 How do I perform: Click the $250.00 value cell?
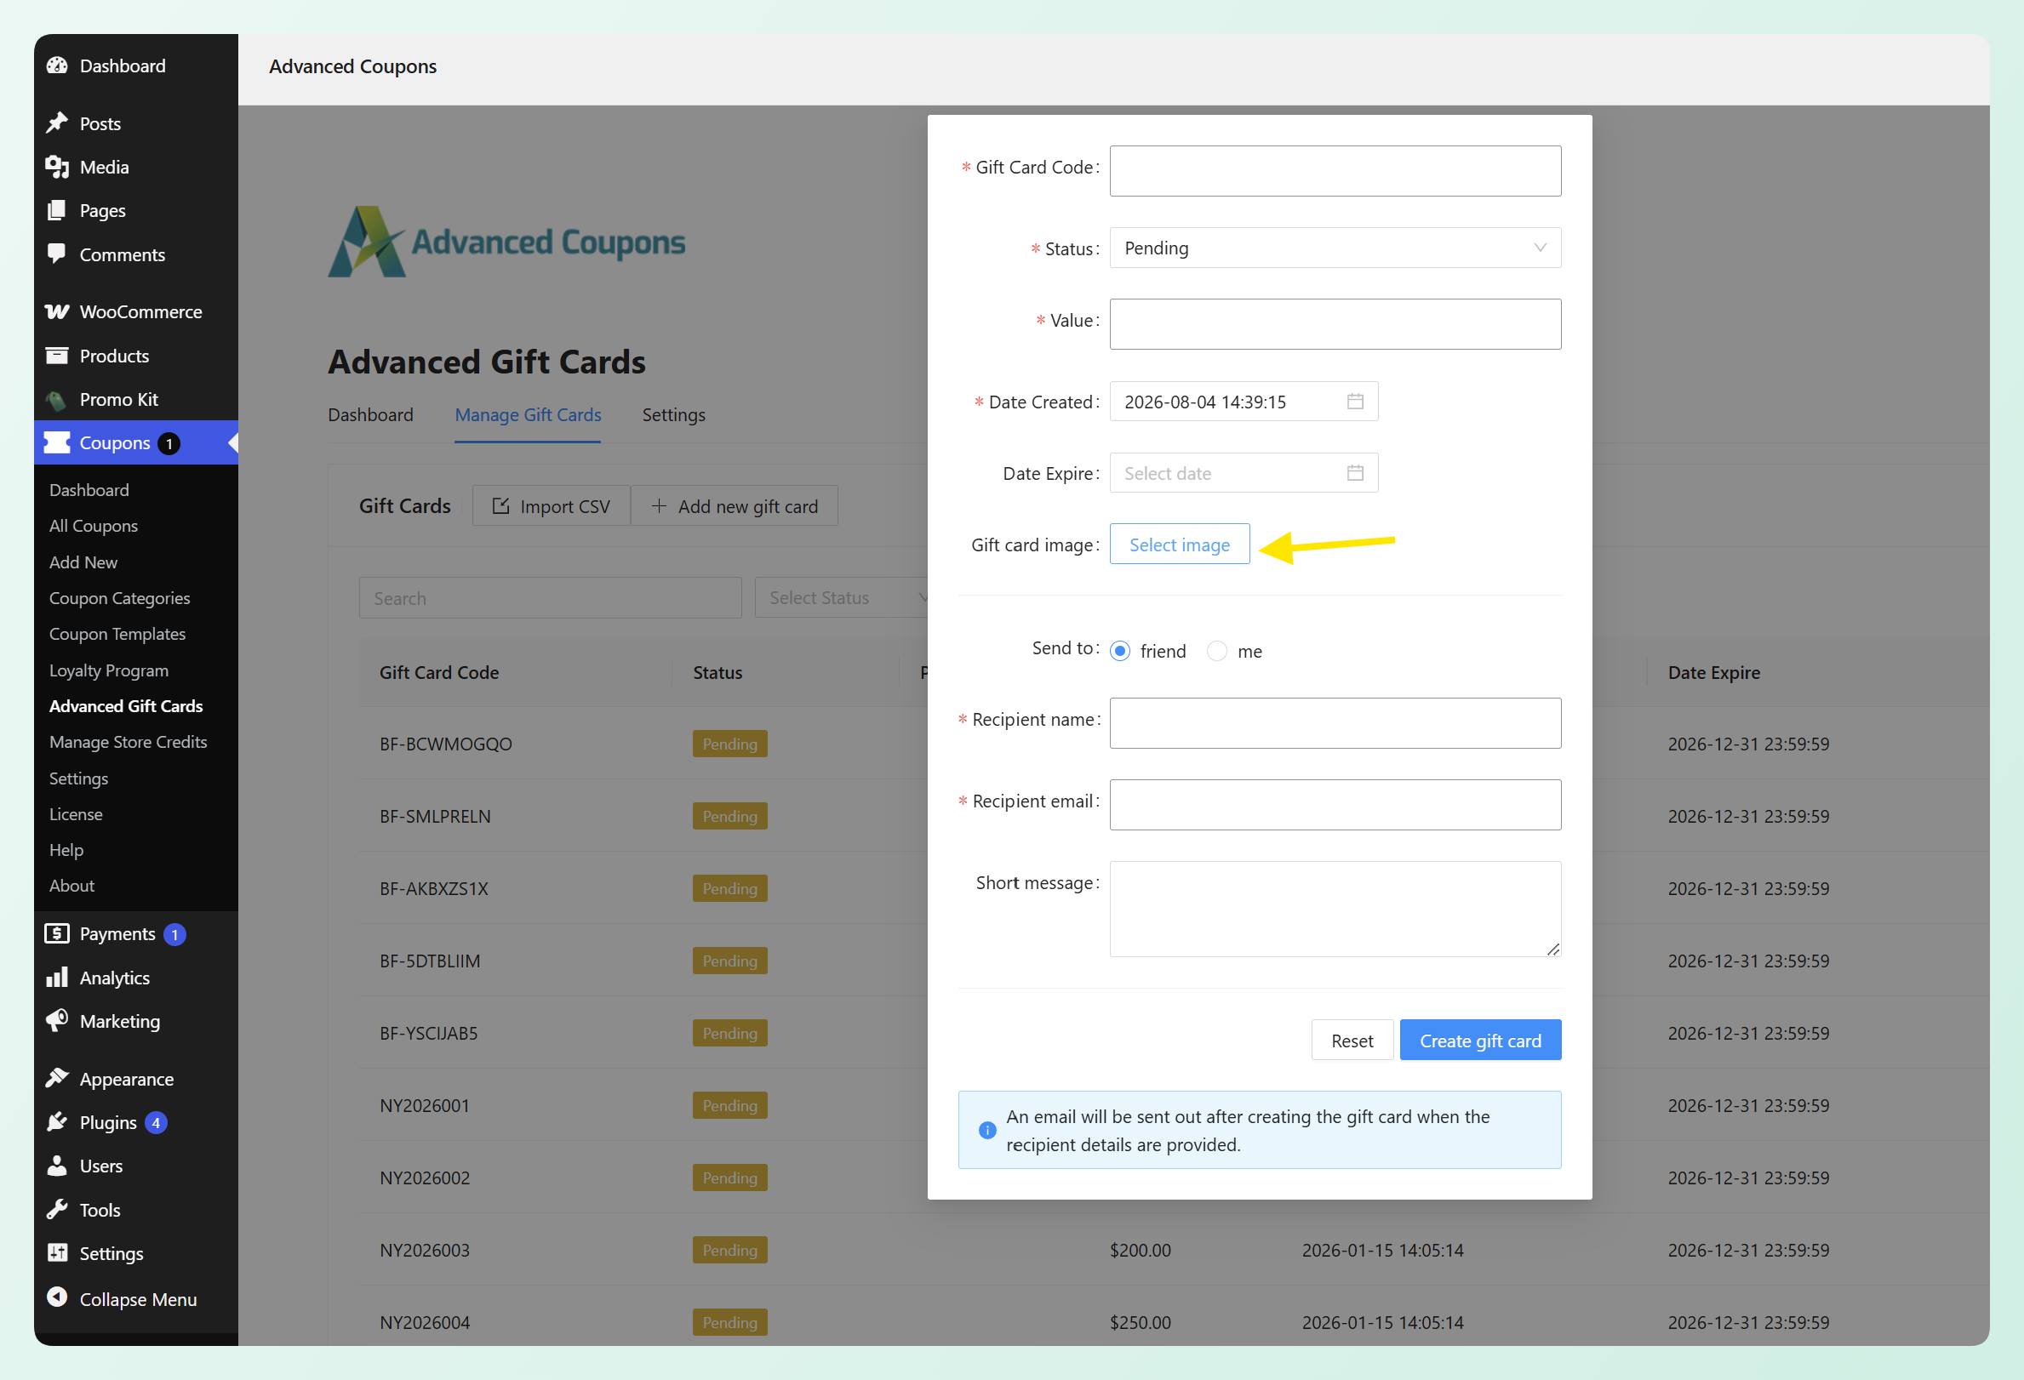pos(1139,1321)
